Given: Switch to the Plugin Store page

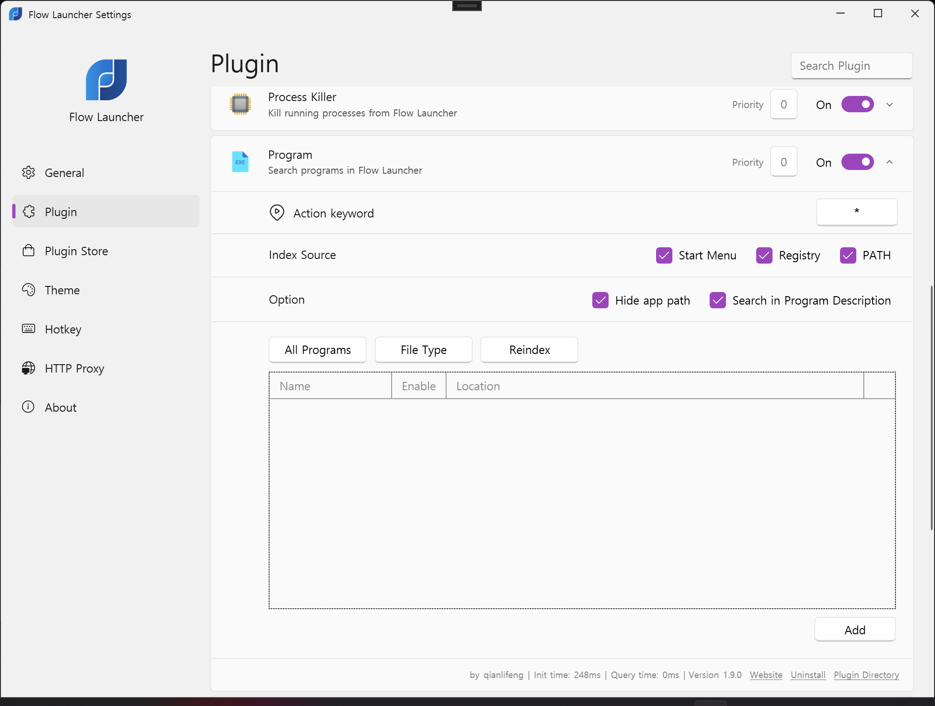Looking at the screenshot, I should (76, 251).
